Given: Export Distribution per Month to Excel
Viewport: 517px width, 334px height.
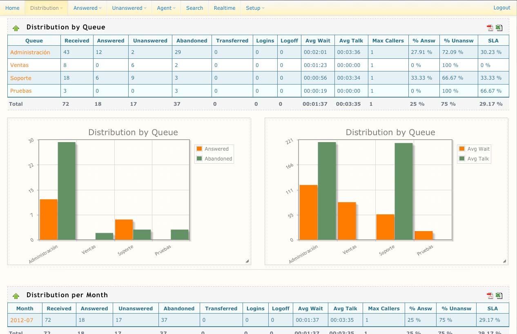Looking at the screenshot, I should (x=499, y=296).
